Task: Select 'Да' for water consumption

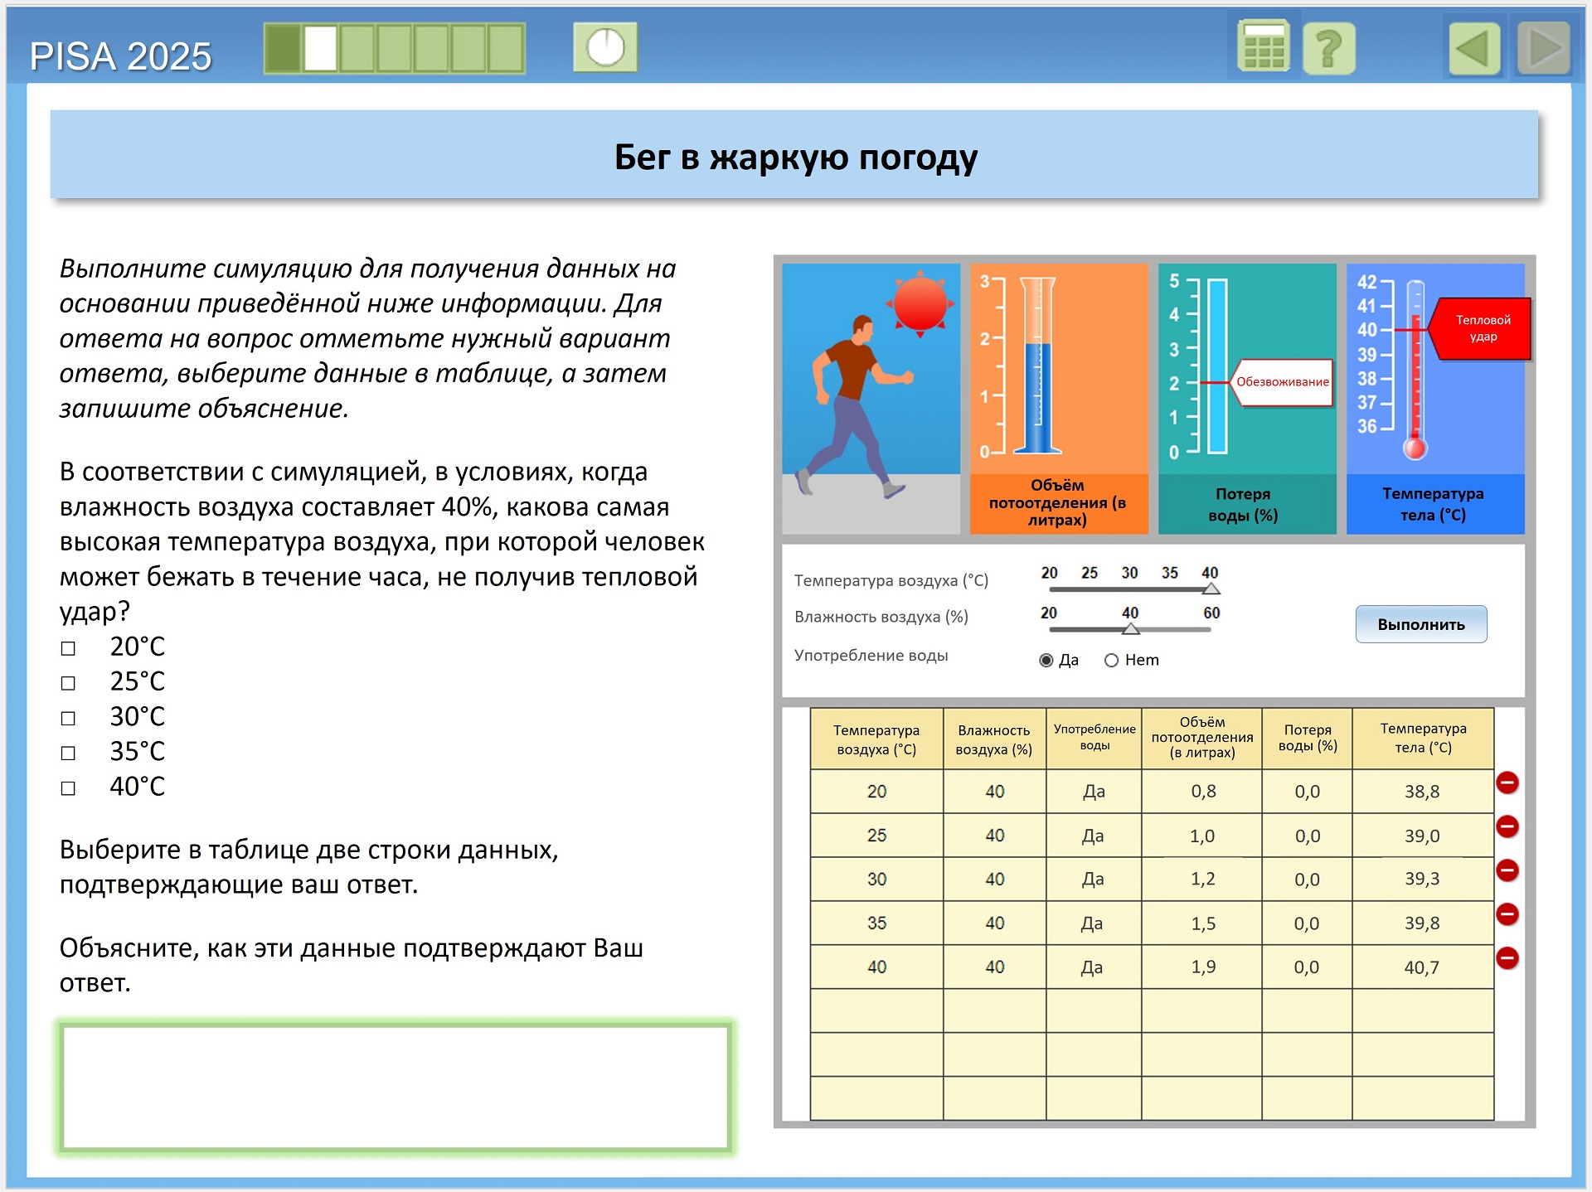Action: pyautogui.click(x=1046, y=660)
